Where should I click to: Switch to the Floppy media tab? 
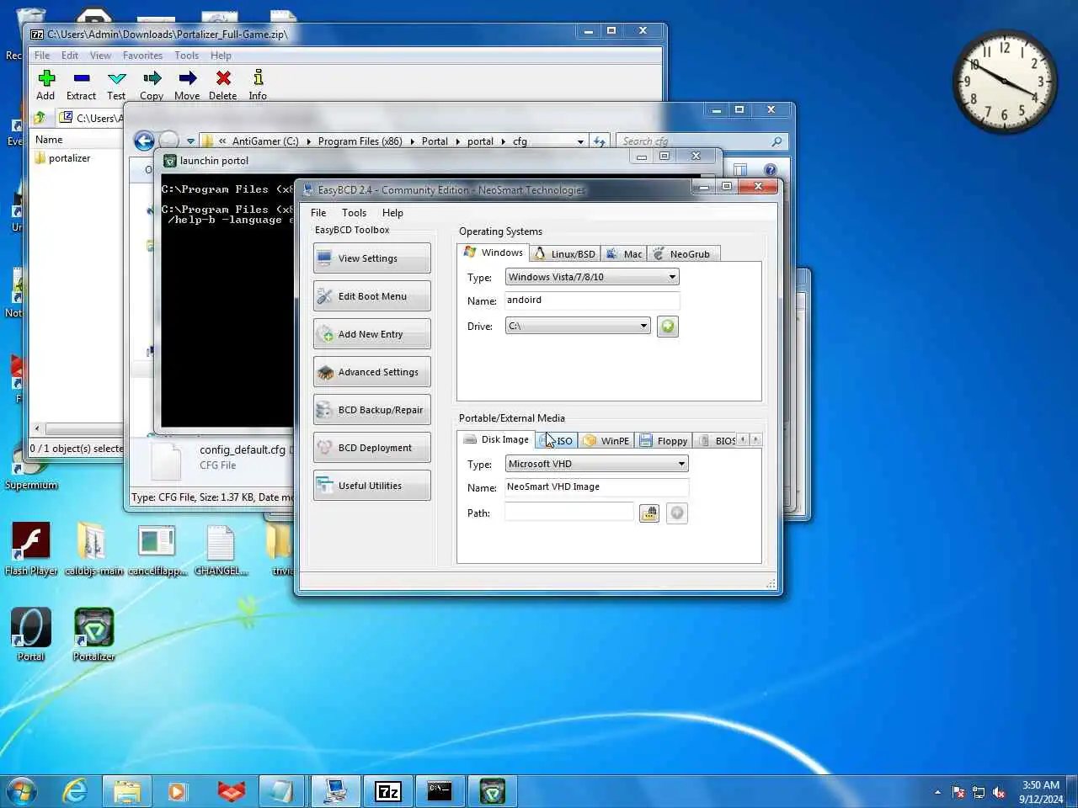pyautogui.click(x=664, y=440)
